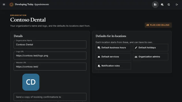The height and width of the screenshot is (102, 182).
Task: Open Default holidays
Action: tap(150, 48)
